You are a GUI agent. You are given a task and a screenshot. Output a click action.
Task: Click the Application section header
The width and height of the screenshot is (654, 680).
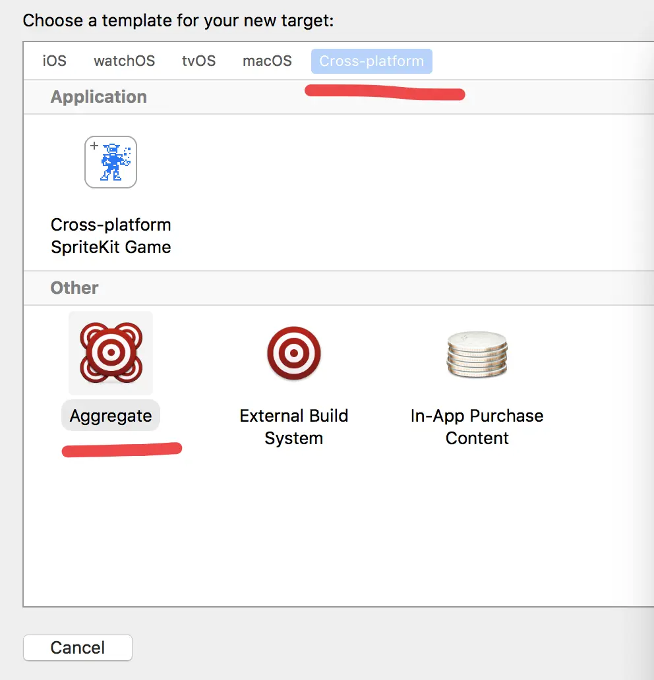point(98,97)
